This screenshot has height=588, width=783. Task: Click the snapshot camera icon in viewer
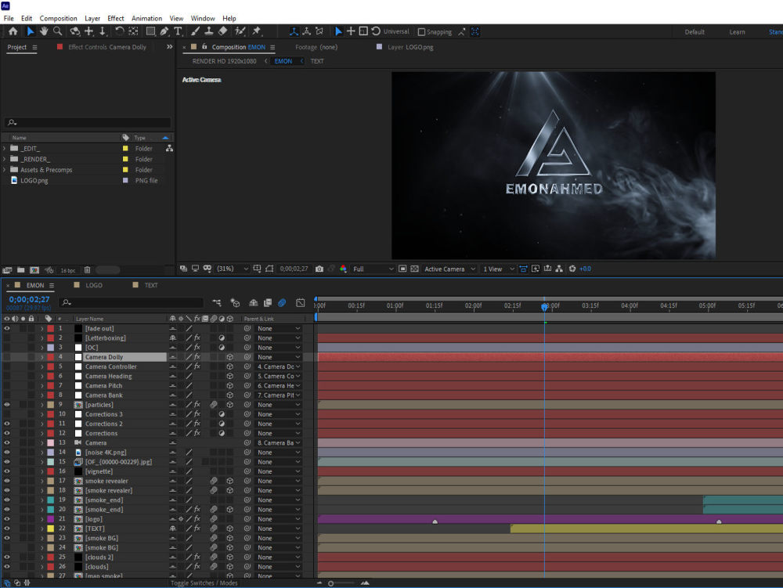pos(319,269)
